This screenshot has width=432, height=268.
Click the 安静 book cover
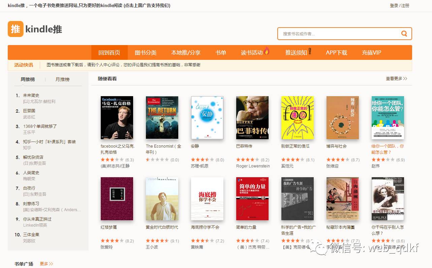coord(207,118)
